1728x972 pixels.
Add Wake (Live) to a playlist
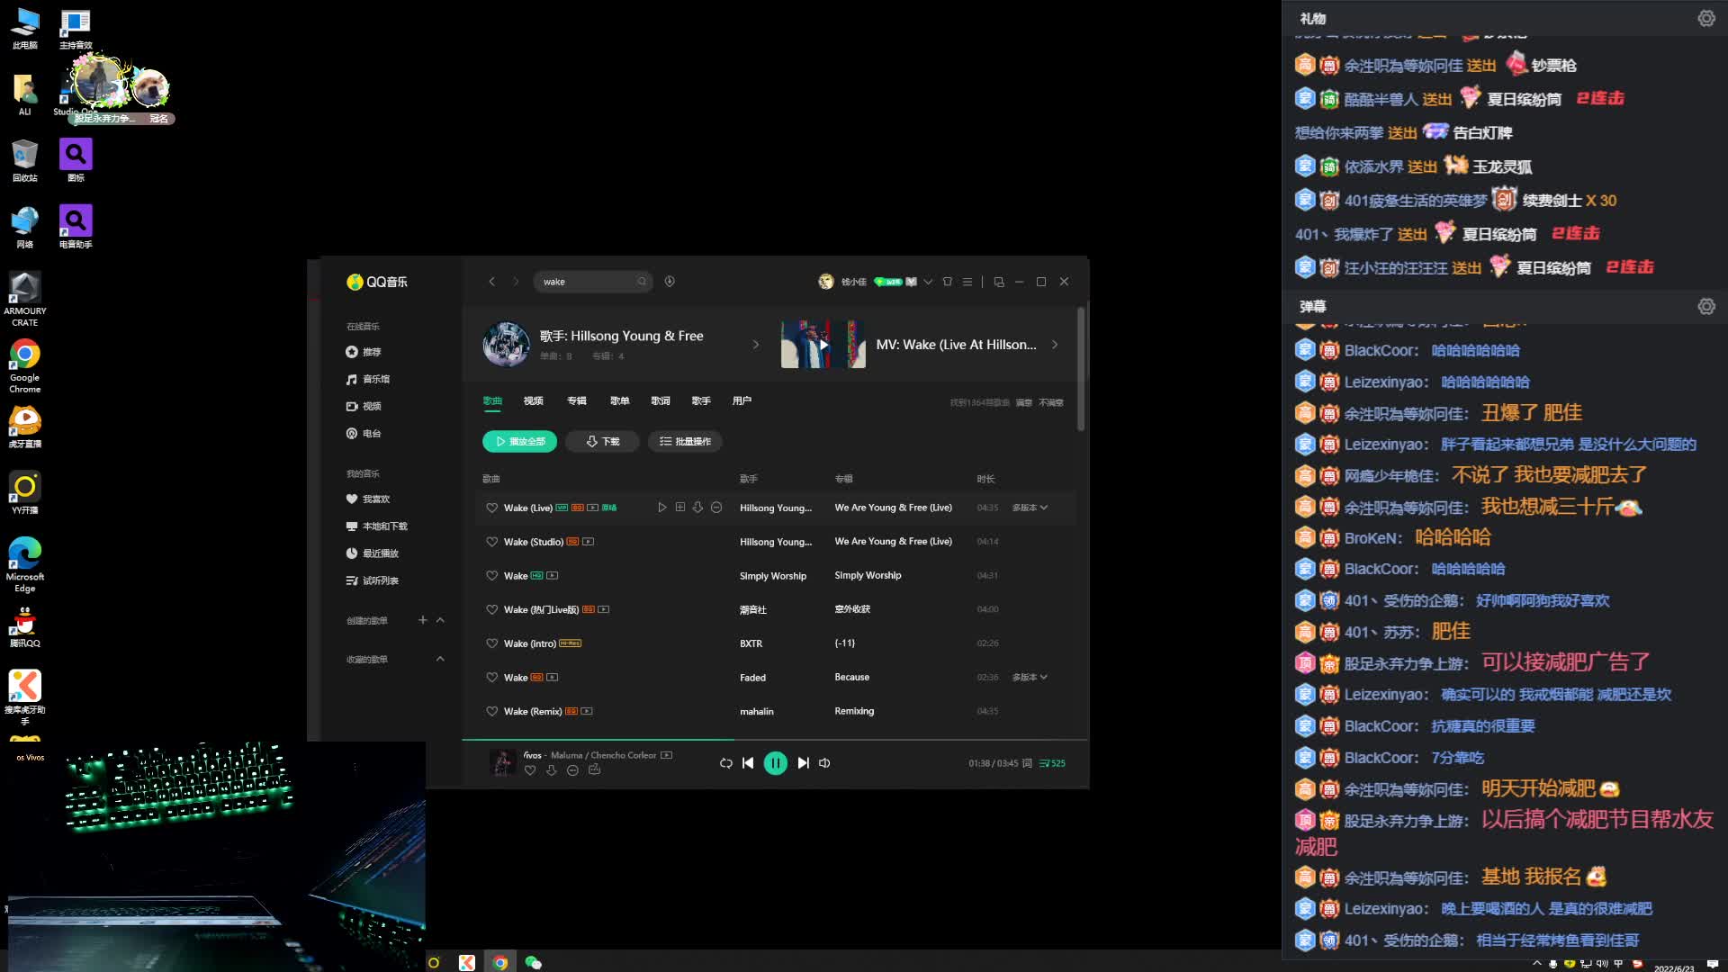pyautogui.click(x=680, y=508)
